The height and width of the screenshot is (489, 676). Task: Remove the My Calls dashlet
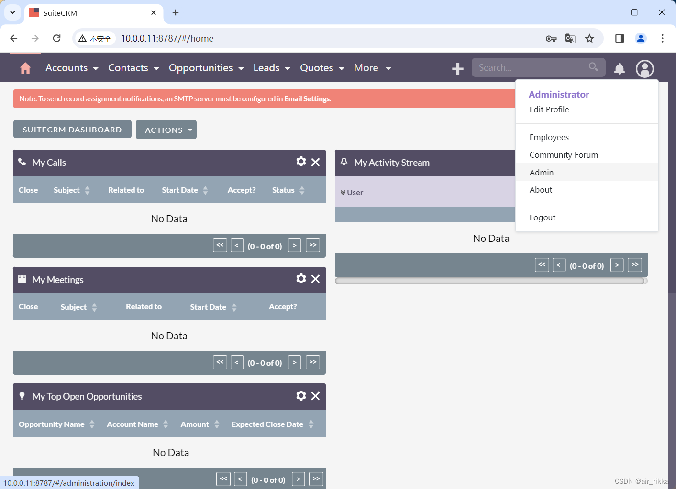315,162
